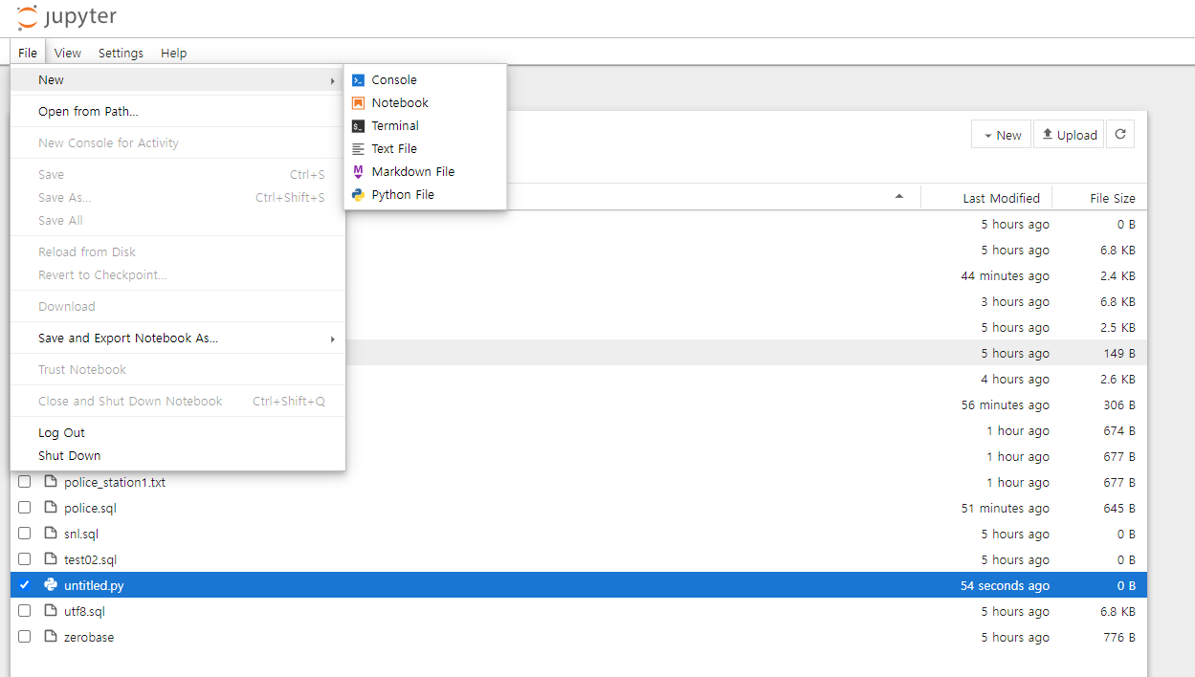
Task: Choose Text File in New submenu
Action: (425, 149)
